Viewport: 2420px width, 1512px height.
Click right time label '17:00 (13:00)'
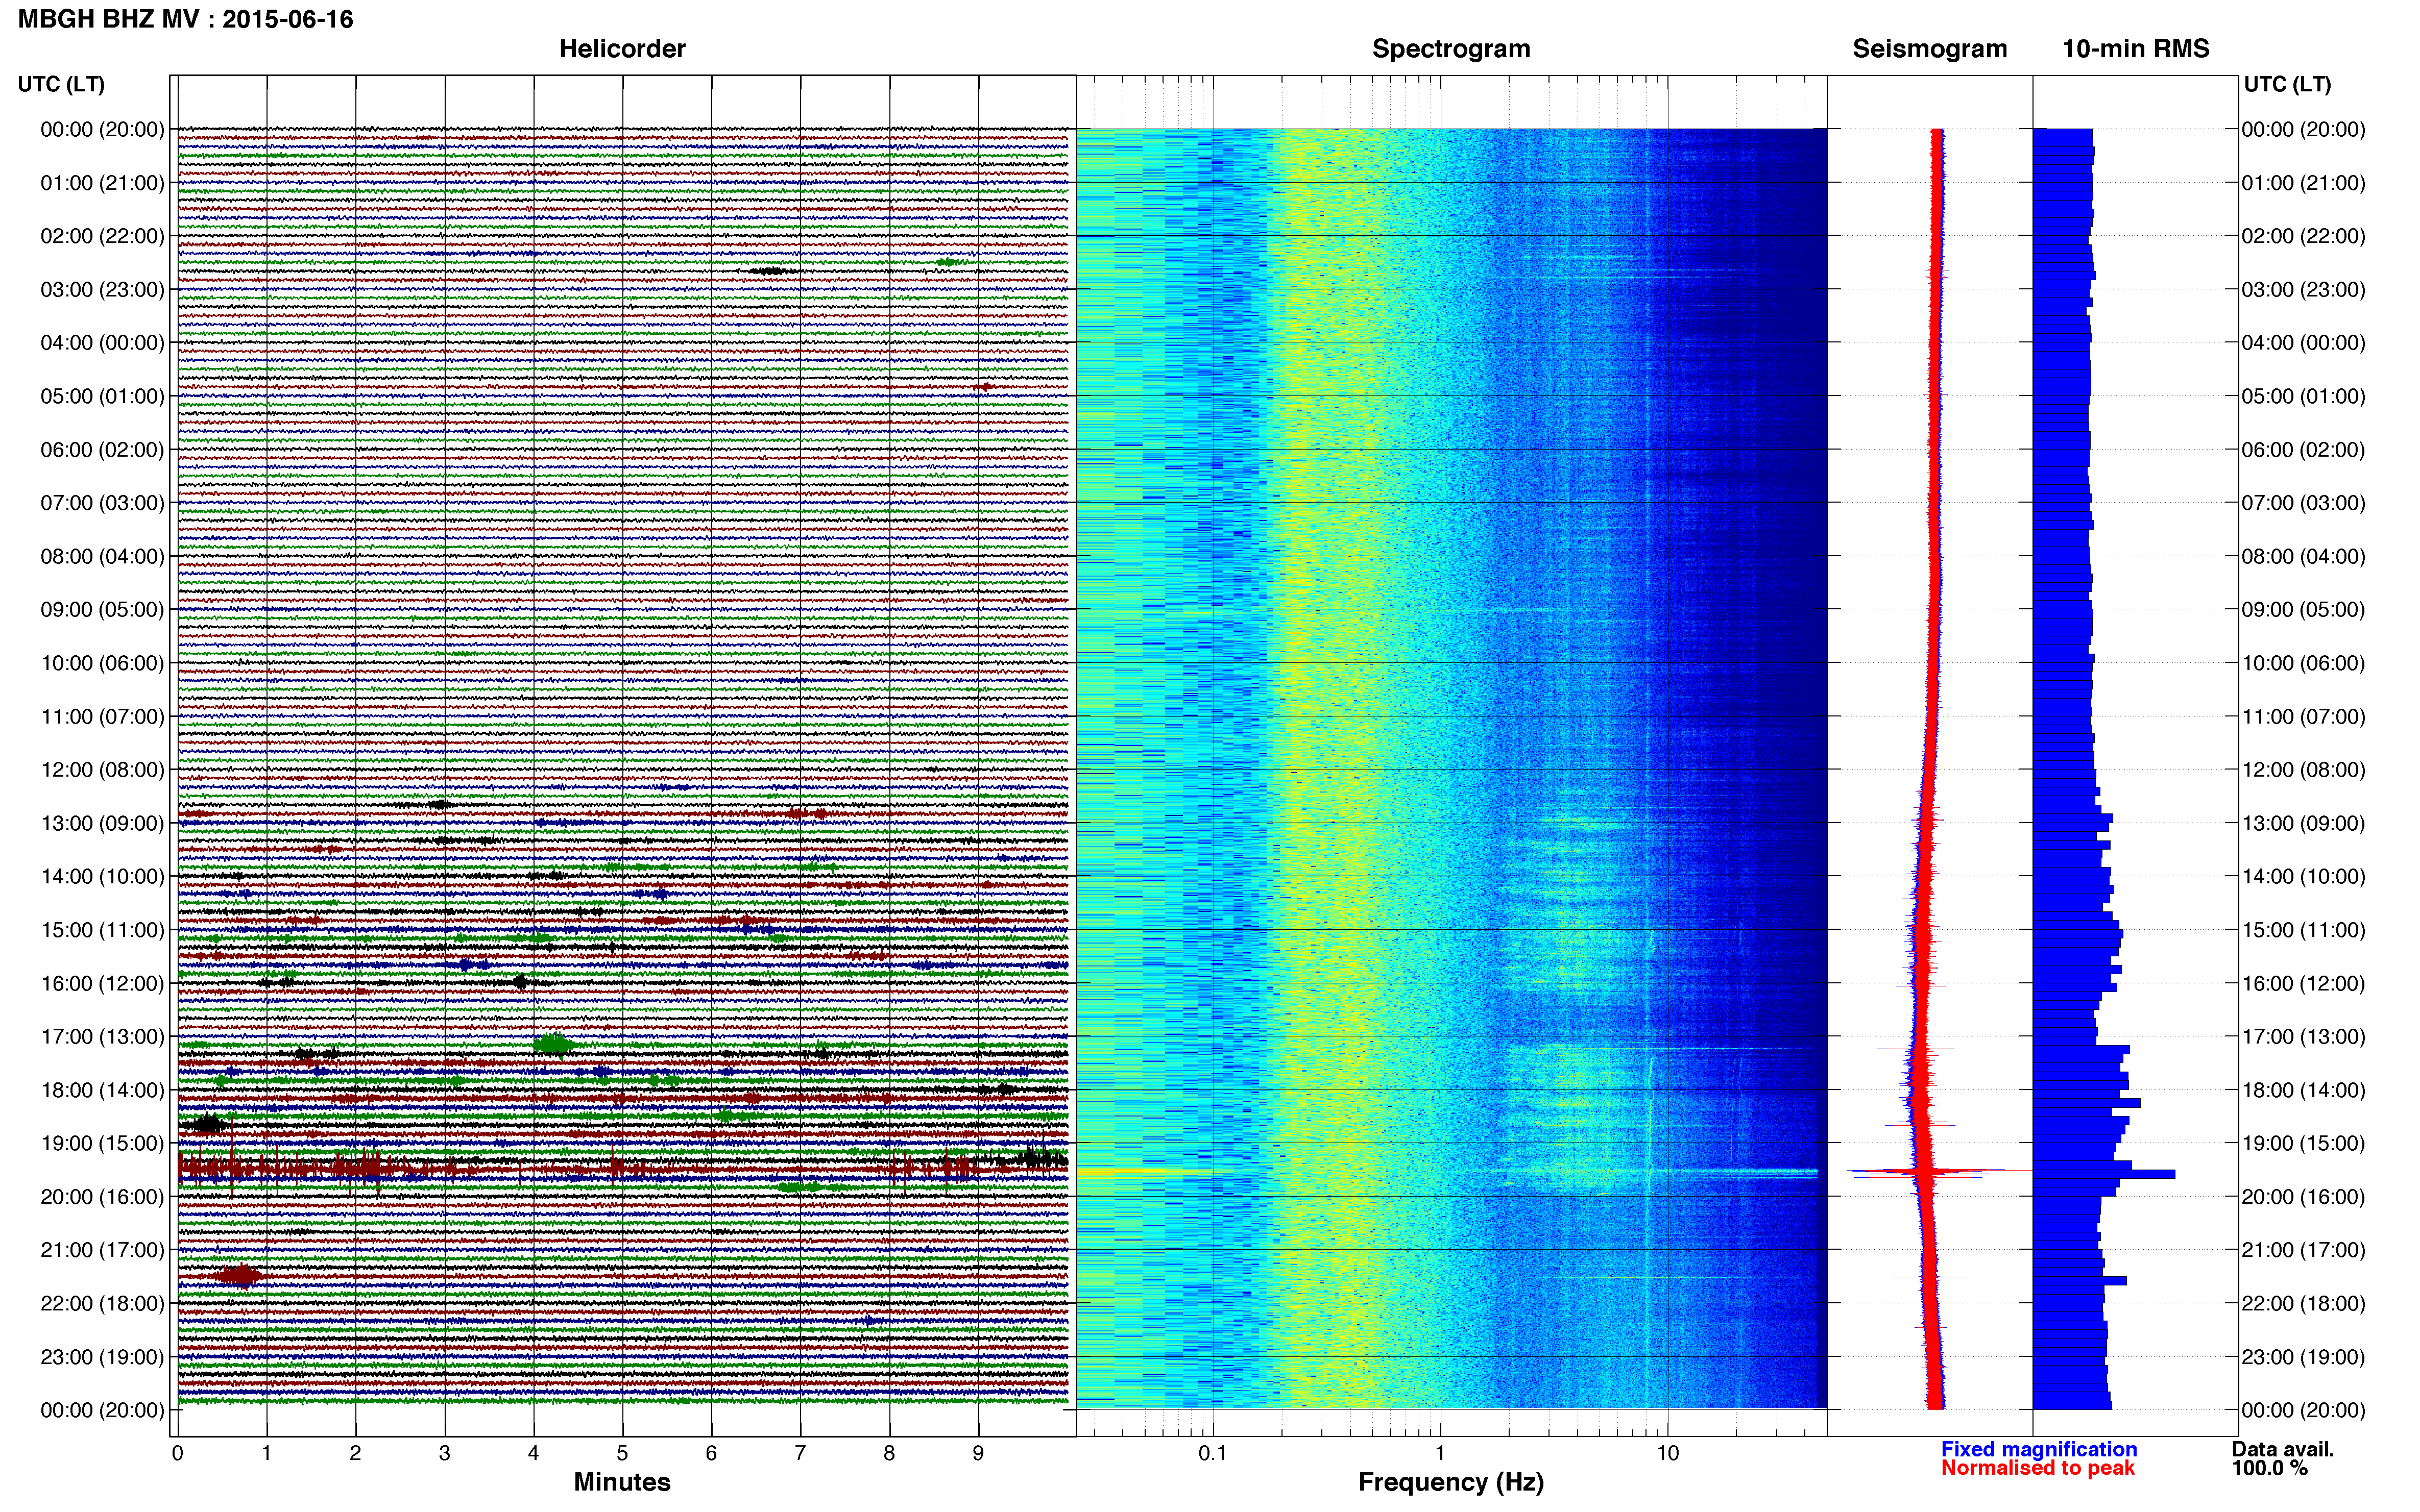[2303, 1037]
